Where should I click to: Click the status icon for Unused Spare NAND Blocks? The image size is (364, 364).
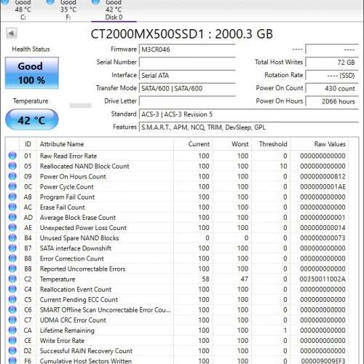point(12,238)
